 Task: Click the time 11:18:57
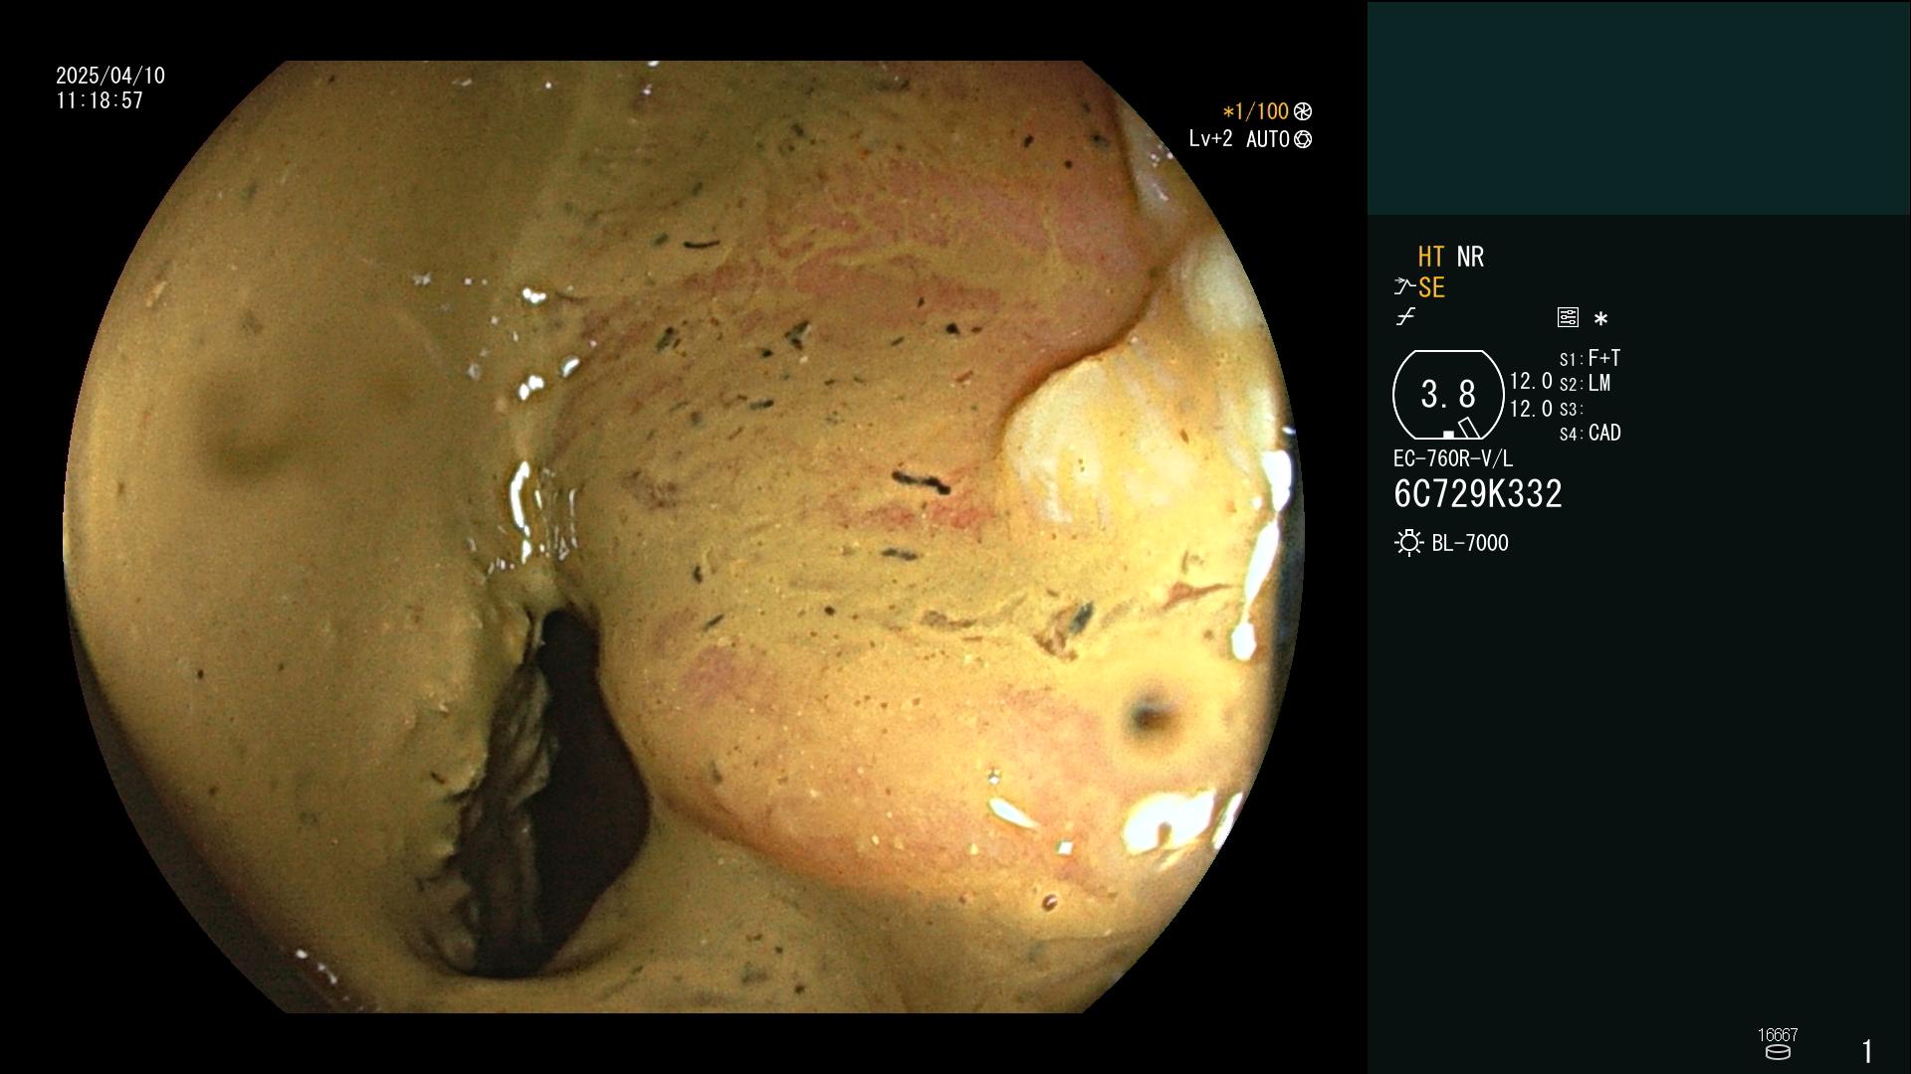(100, 100)
